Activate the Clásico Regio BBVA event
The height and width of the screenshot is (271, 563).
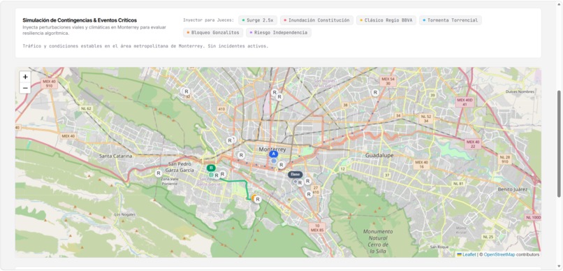click(x=386, y=20)
